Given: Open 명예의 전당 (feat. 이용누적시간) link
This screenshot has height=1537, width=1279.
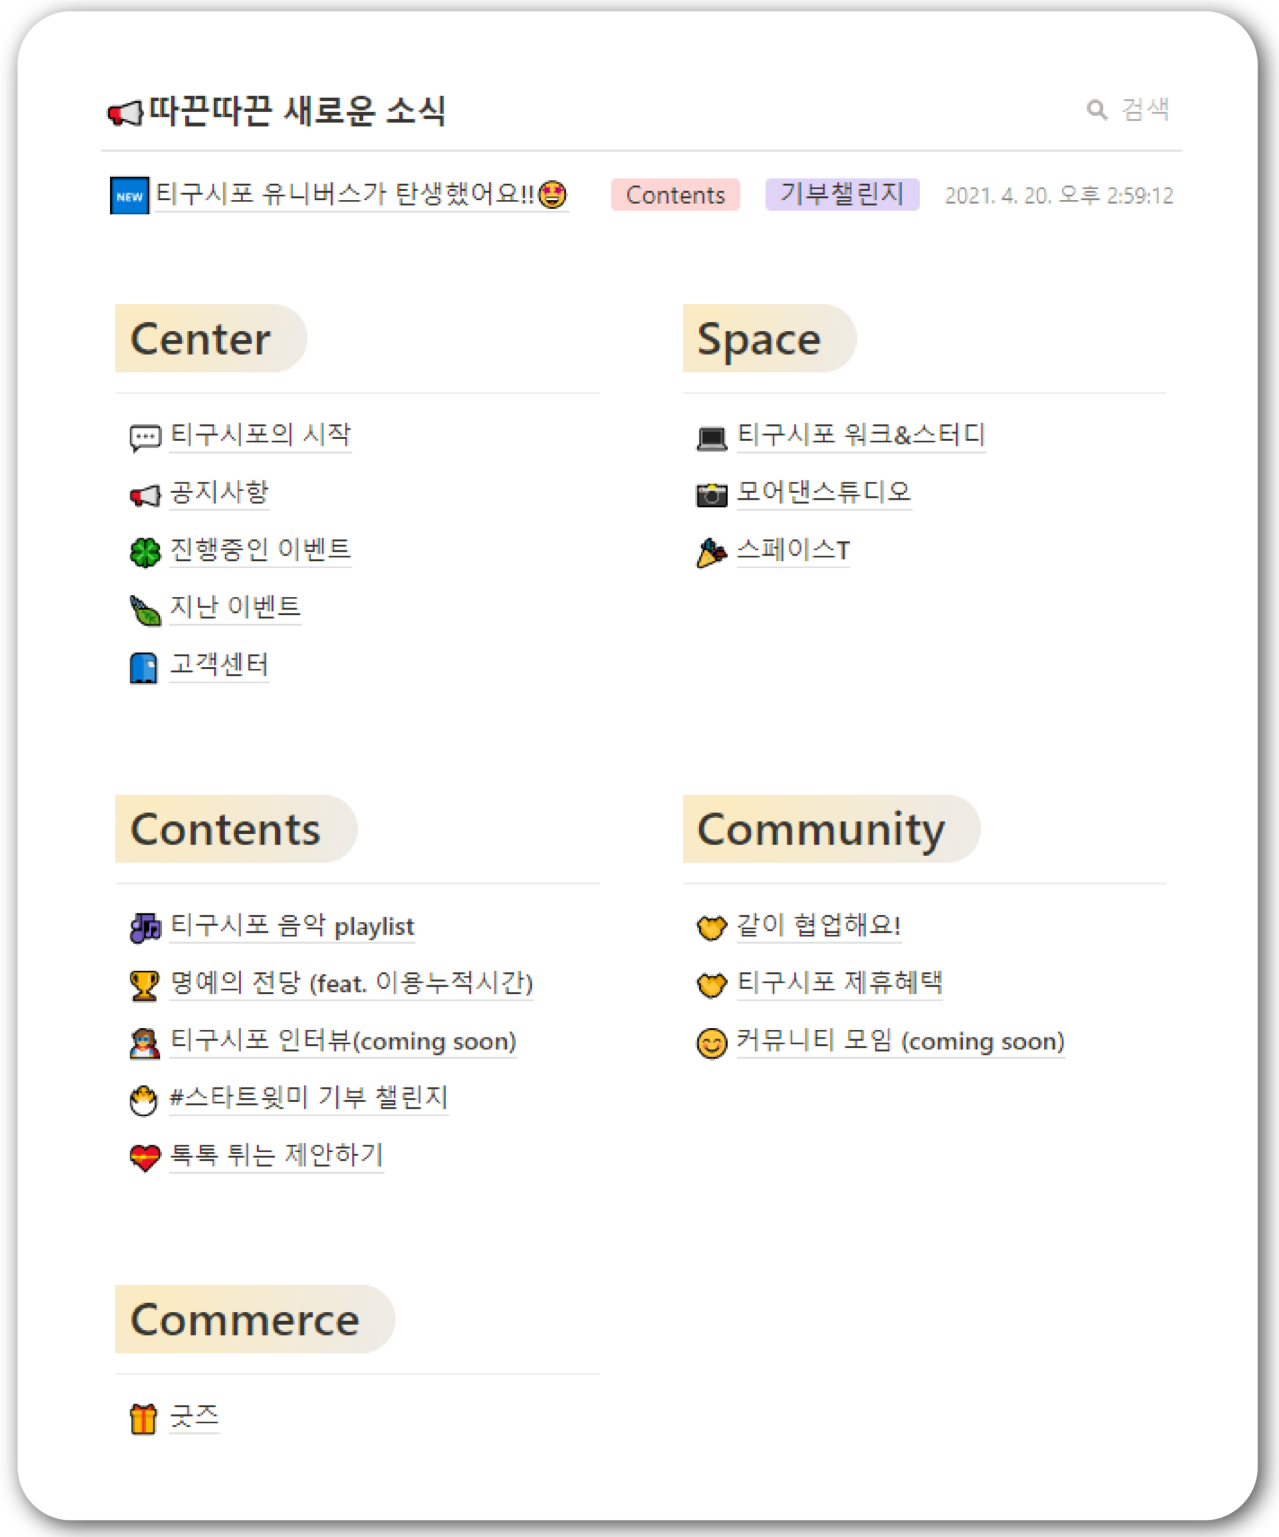Looking at the screenshot, I should [351, 982].
